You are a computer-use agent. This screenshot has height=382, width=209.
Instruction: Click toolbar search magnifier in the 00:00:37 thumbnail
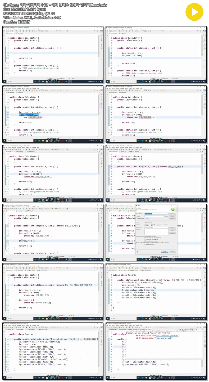click(x=94, y=31)
